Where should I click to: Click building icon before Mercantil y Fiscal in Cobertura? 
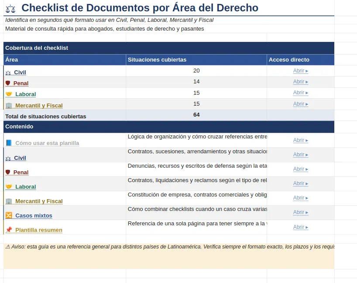pos(9,106)
